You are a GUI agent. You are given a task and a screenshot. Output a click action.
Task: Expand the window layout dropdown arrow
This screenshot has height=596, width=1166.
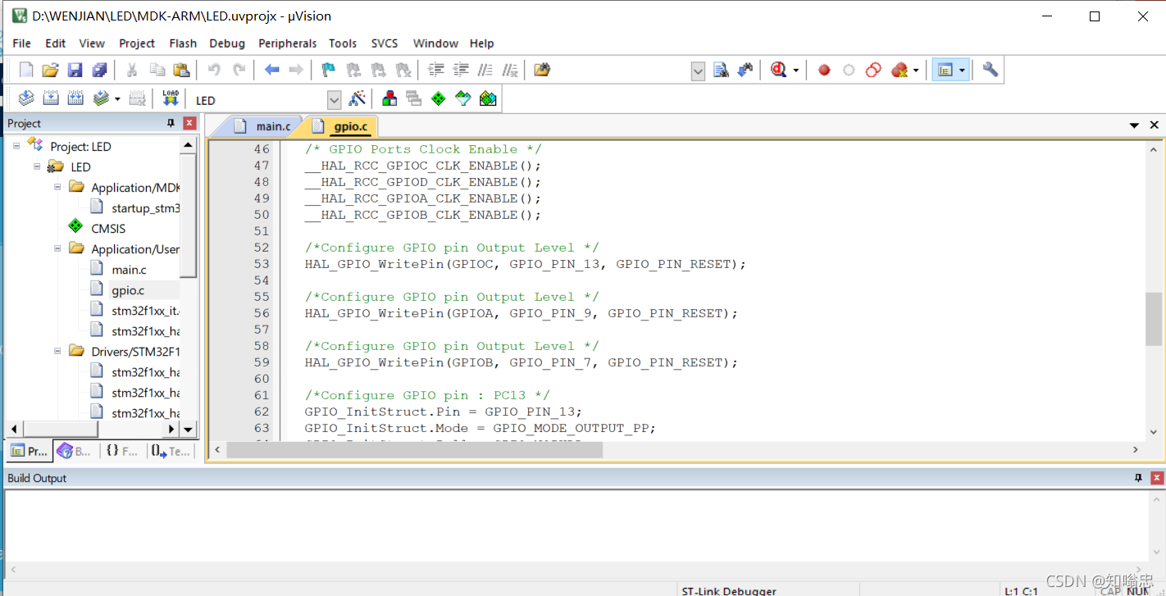tap(963, 71)
